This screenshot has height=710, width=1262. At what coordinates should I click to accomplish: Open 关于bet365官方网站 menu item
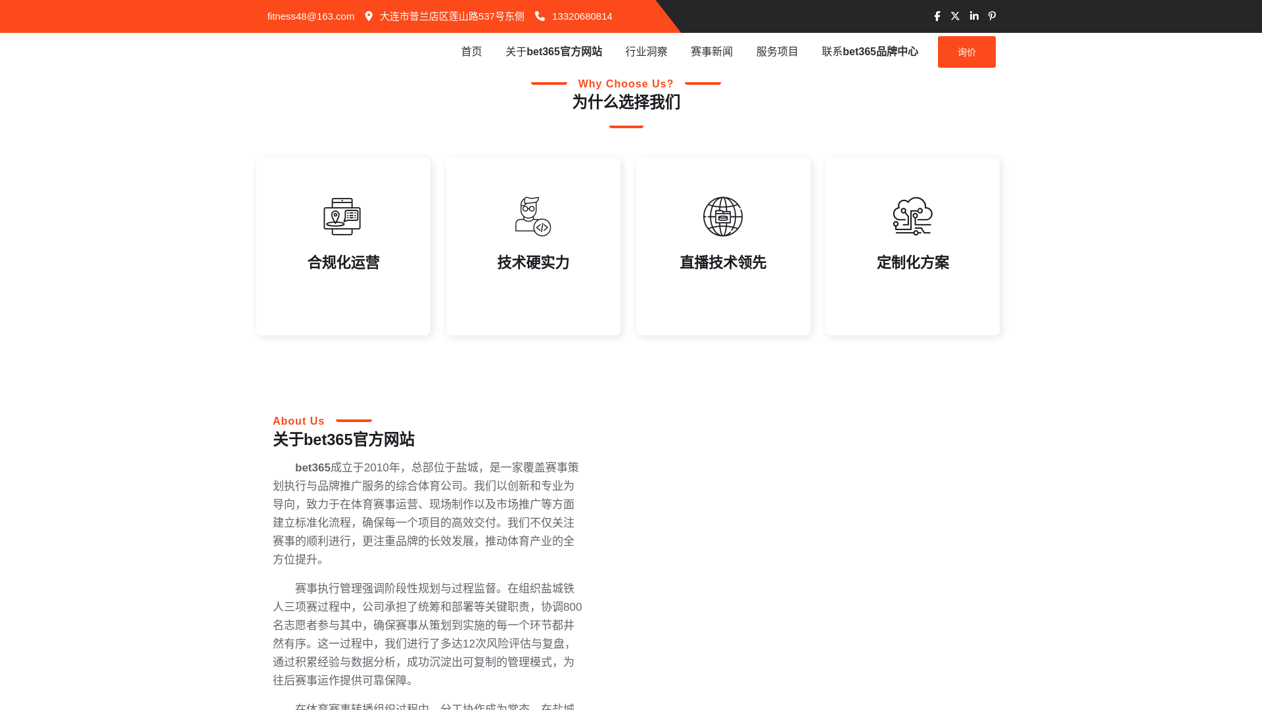pos(553,52)
